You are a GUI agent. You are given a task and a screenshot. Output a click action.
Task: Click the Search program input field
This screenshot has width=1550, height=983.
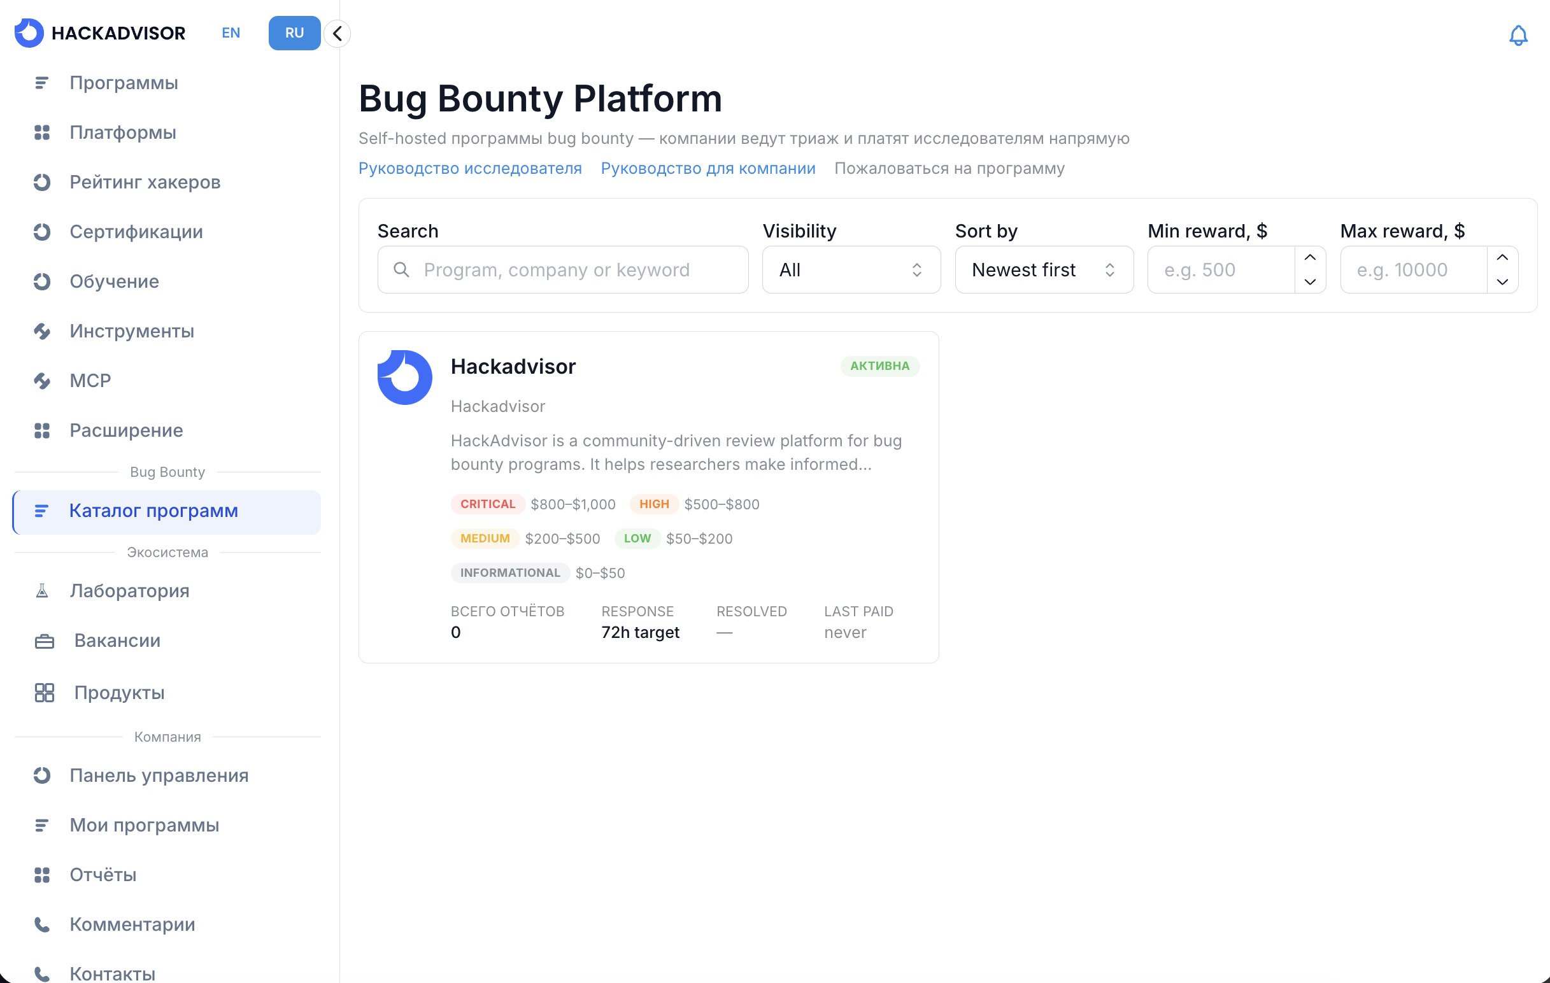562,269
